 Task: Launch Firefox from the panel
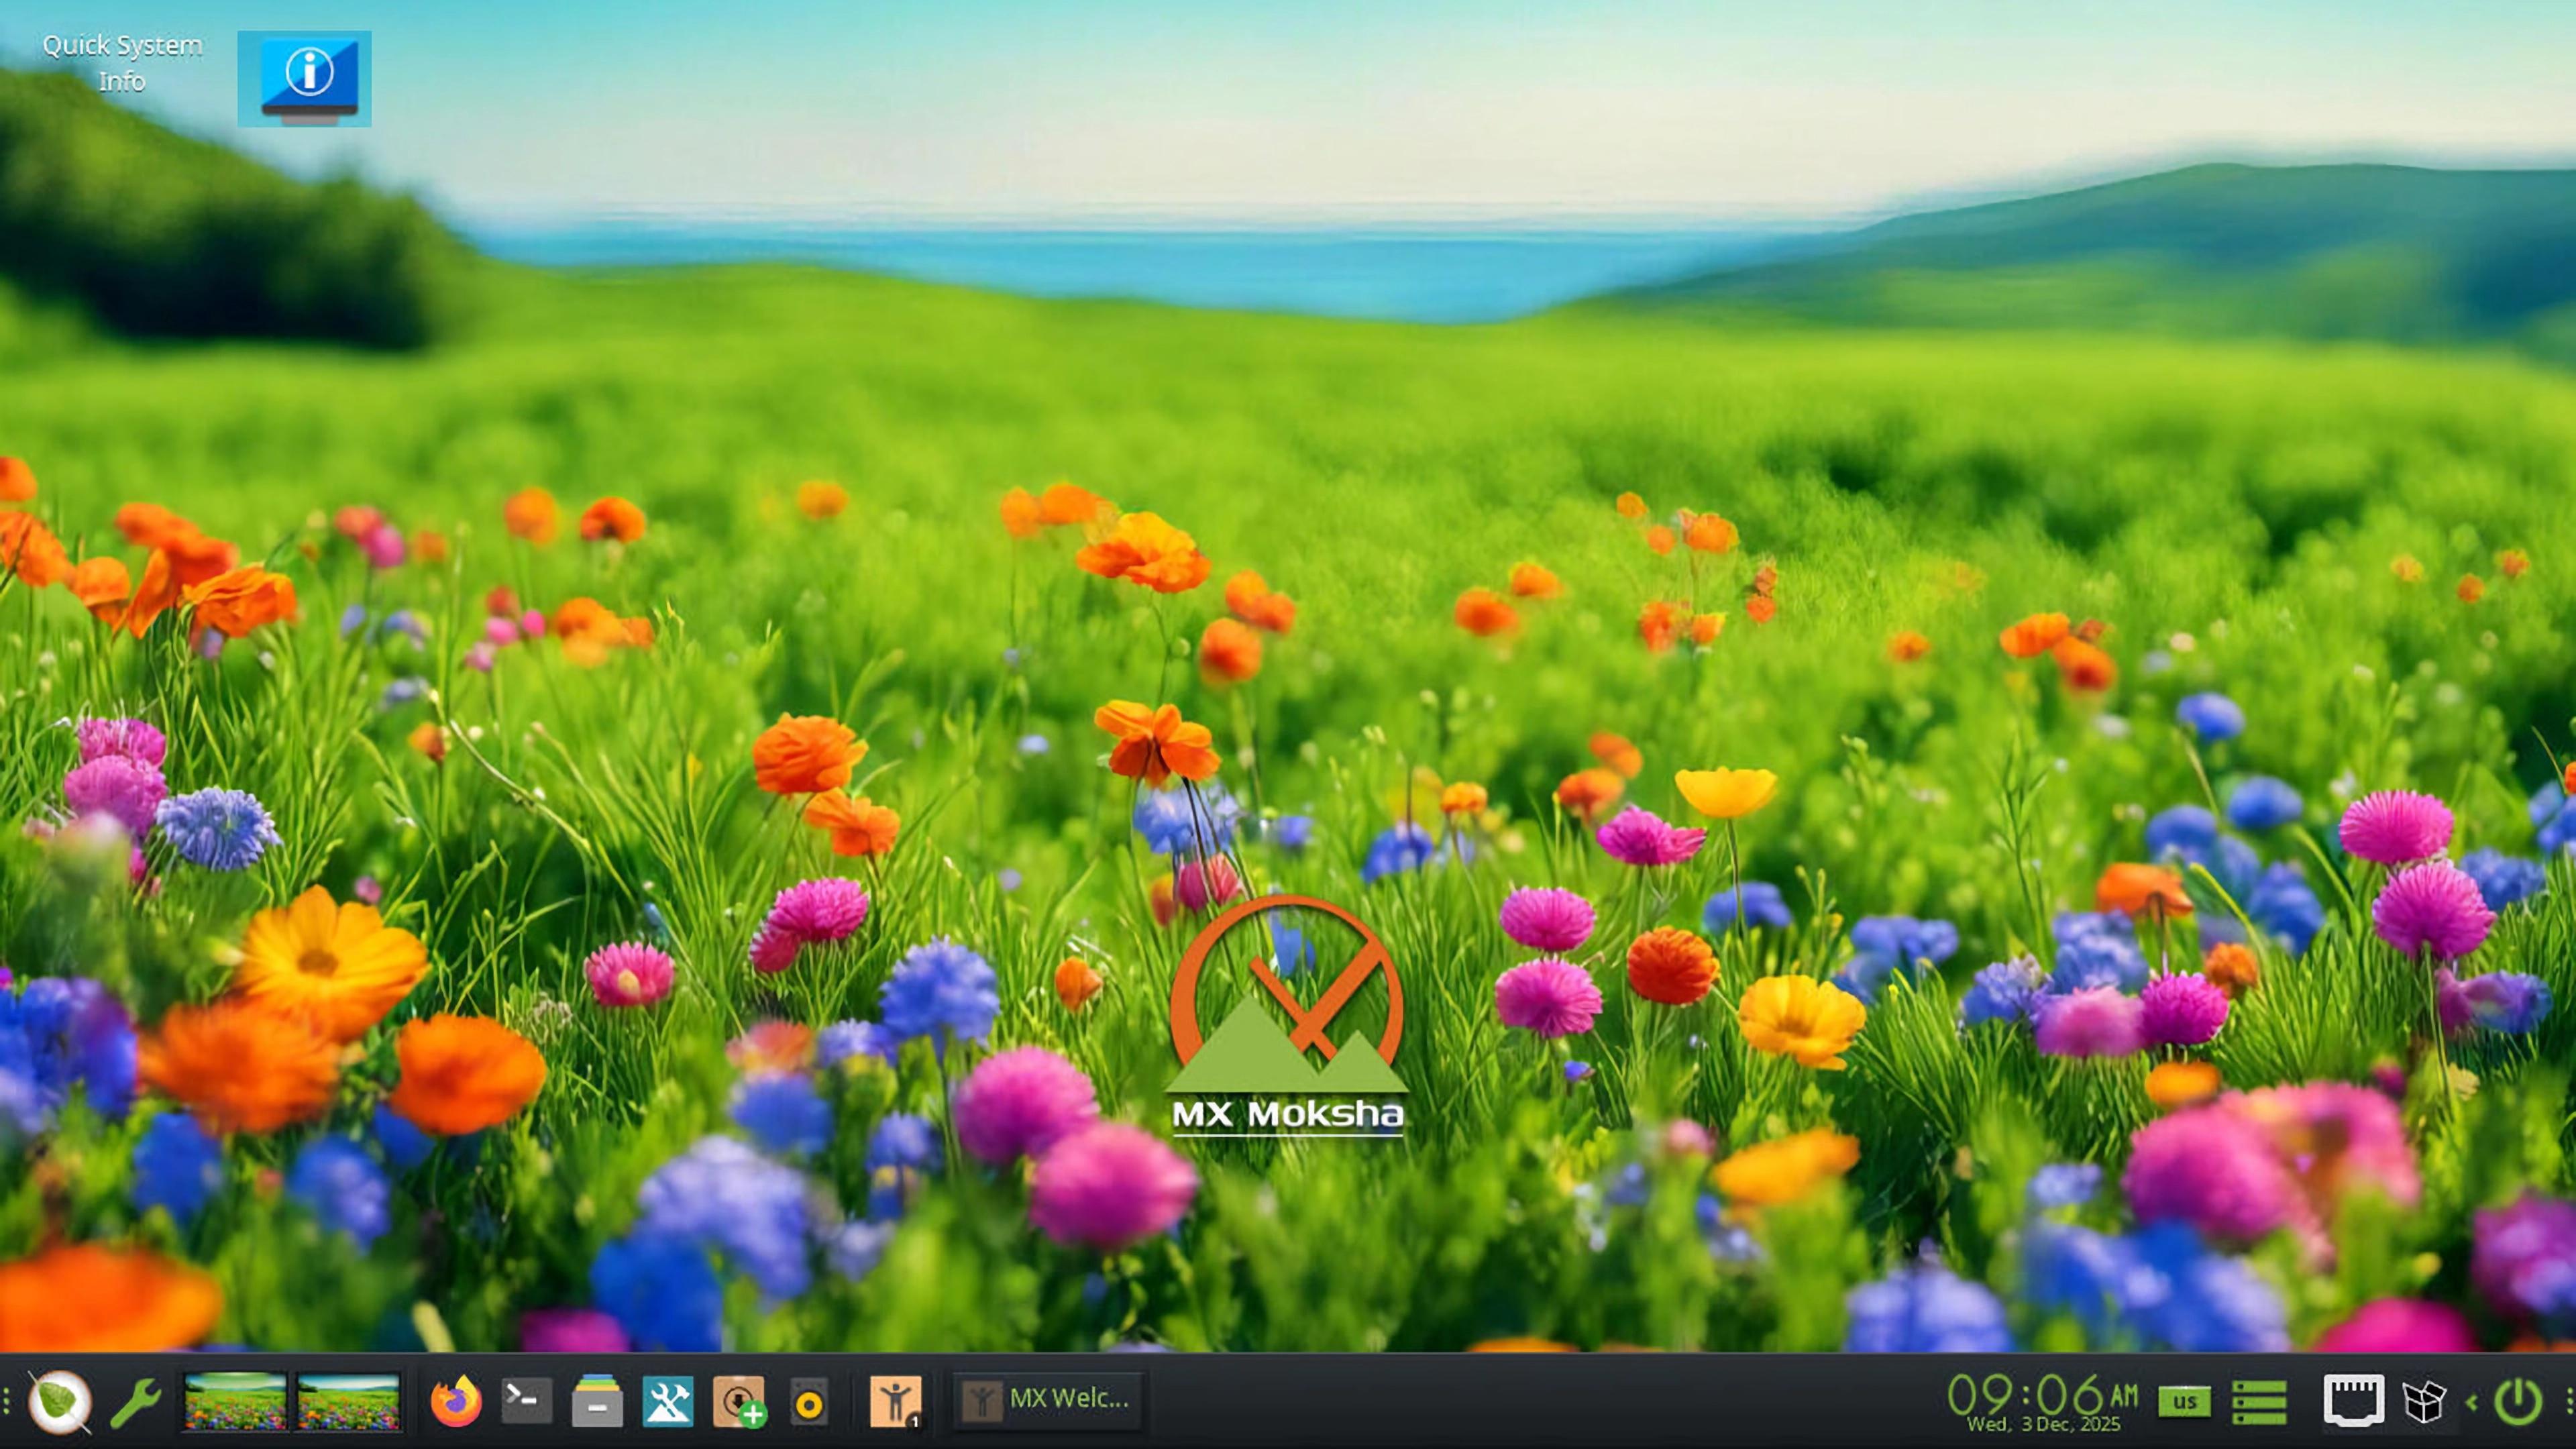(x=456, y=1400)
